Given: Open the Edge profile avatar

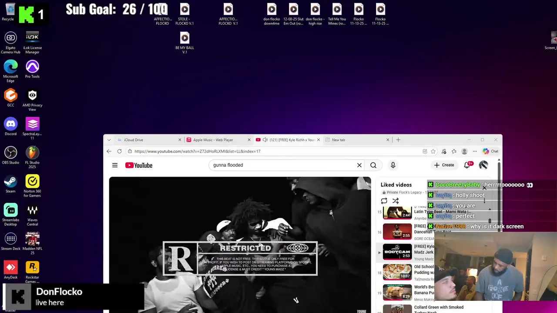Looking at the screenshot, I should coord(464,151).
